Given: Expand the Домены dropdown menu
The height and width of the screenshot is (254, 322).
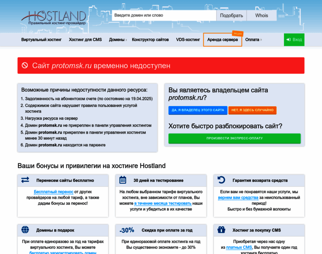Looking at the screenshot, I should click(x=118, y=40).
